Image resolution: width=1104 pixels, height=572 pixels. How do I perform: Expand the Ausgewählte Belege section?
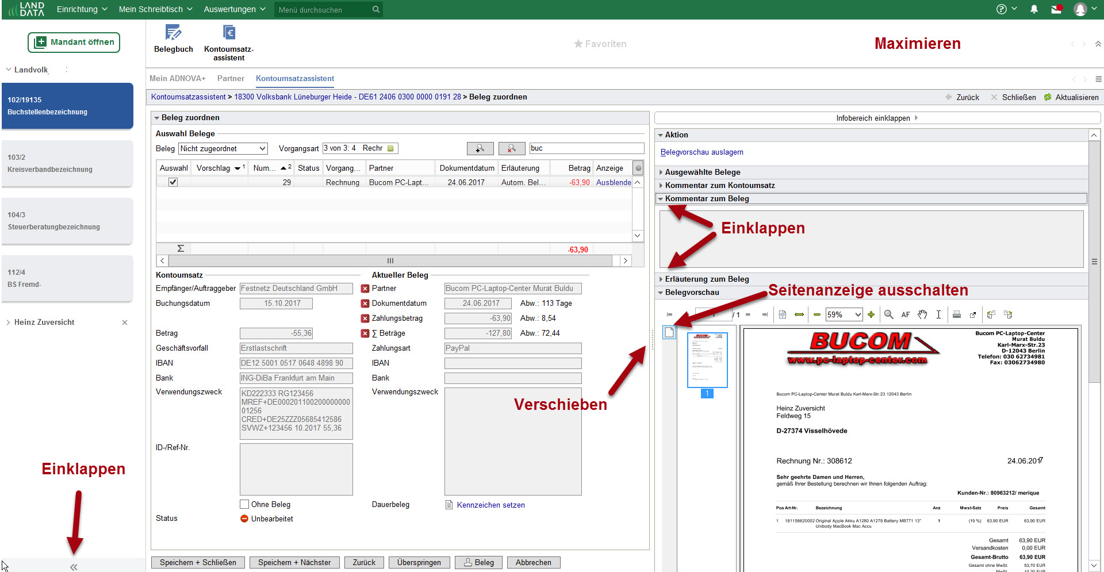(702, 172)
